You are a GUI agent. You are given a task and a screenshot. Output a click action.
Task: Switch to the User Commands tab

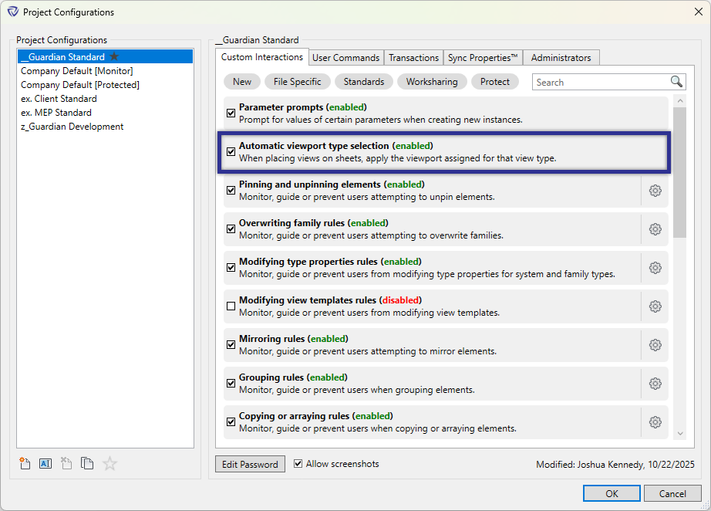[345, 57]
